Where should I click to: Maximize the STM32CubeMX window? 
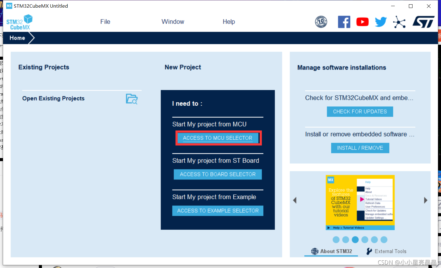pyautogui.click(x=411, y=6)
